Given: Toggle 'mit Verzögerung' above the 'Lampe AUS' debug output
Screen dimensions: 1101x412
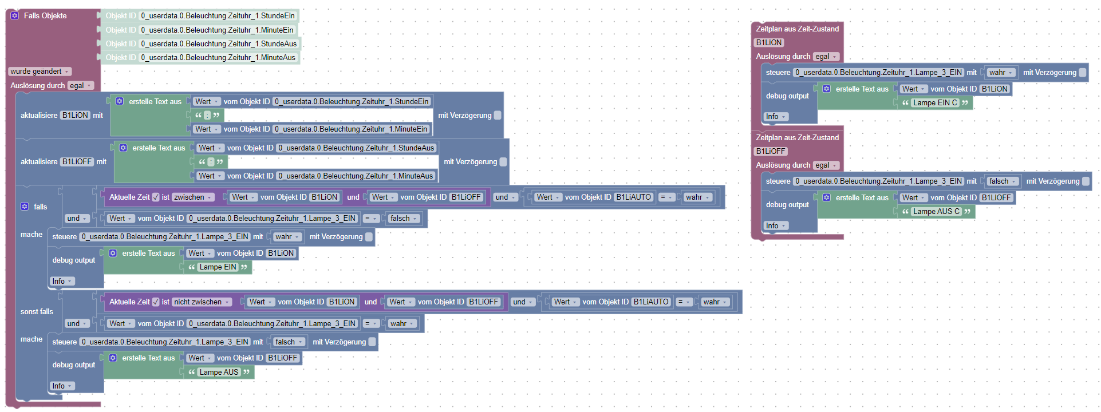Looking at the screenshot, I should click(x=372, y=342).
